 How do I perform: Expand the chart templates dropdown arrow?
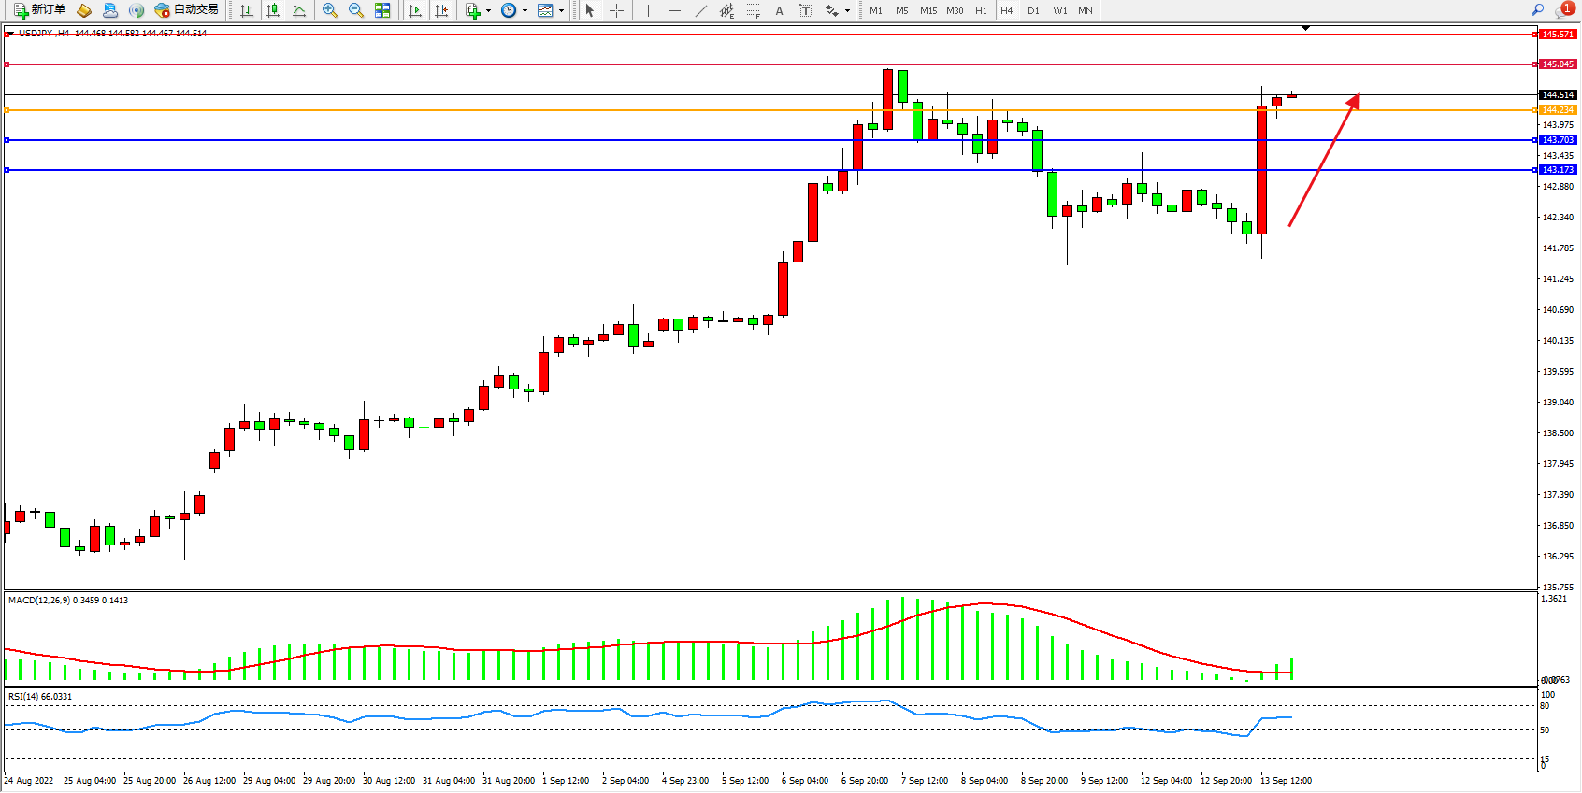click(x=561, y=11)
